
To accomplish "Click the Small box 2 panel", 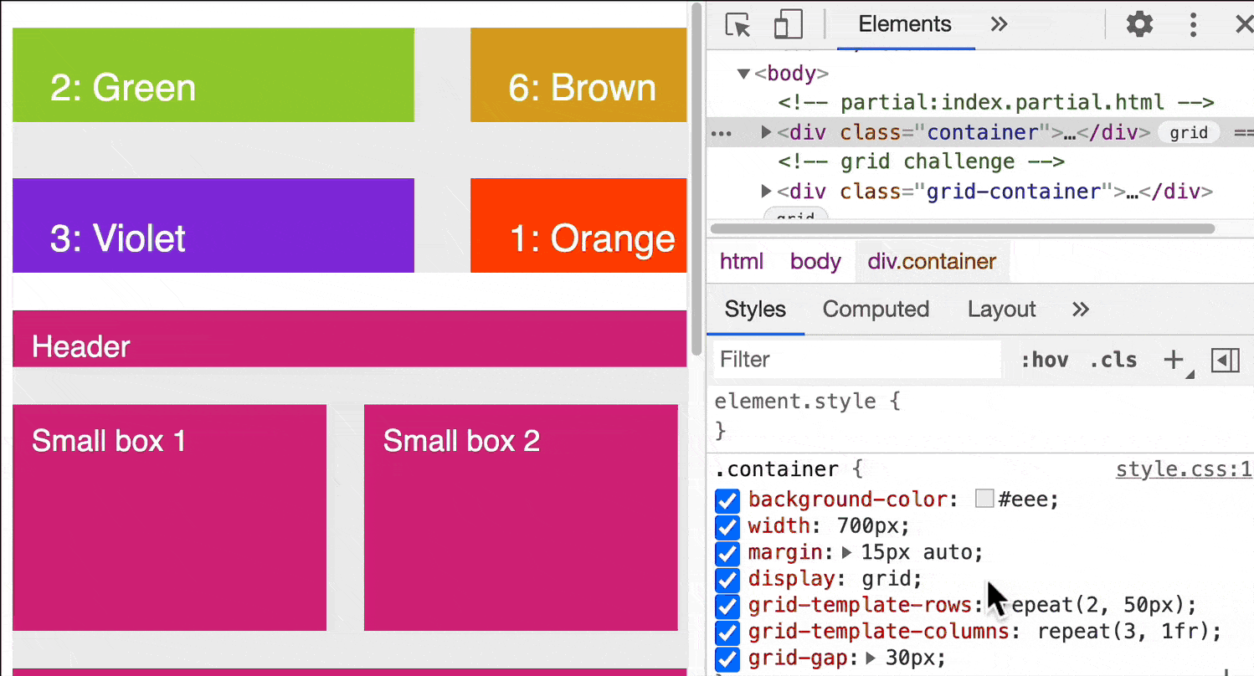I will click(x=521, y=518).
